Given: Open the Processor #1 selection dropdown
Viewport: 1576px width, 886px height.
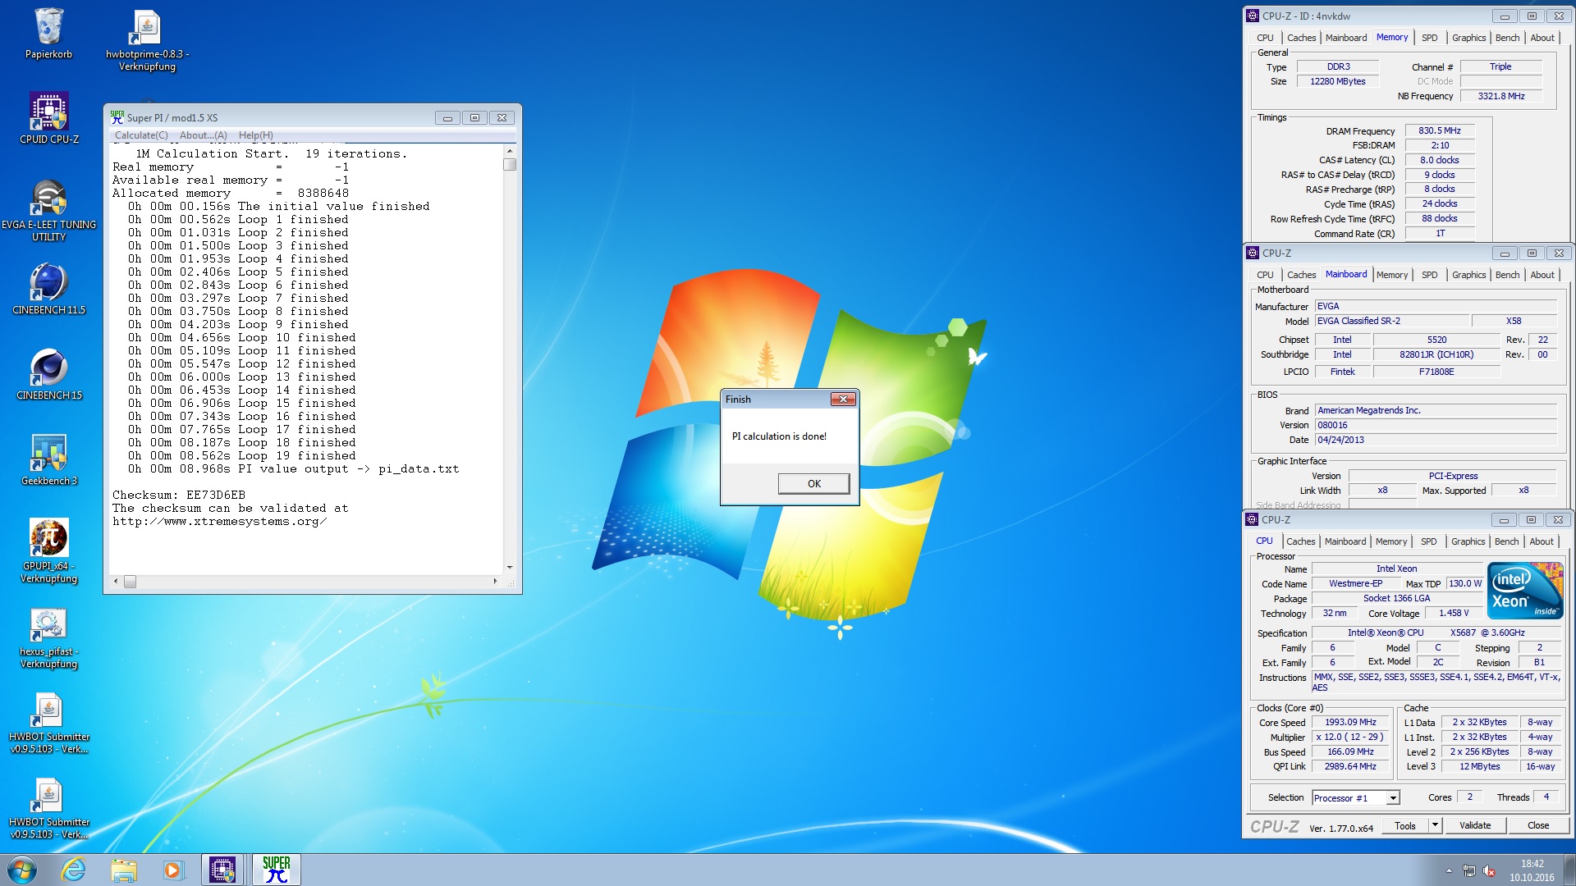Looking at the screenshot, I should (x=1355, y=798).
